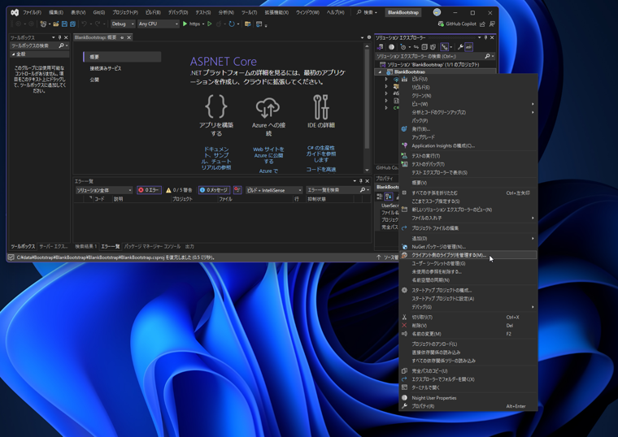The image size is (618, 437).
Task: Open the 'ファイル(F)' menu
Action: pos(32,13)
